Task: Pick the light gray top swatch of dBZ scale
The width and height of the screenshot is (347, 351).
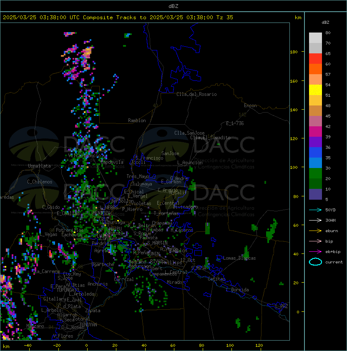Action: [x=315, y=38]
